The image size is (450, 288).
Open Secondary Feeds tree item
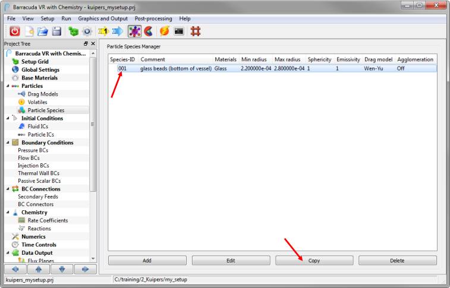pyautogui.click(x=38, y=197)
